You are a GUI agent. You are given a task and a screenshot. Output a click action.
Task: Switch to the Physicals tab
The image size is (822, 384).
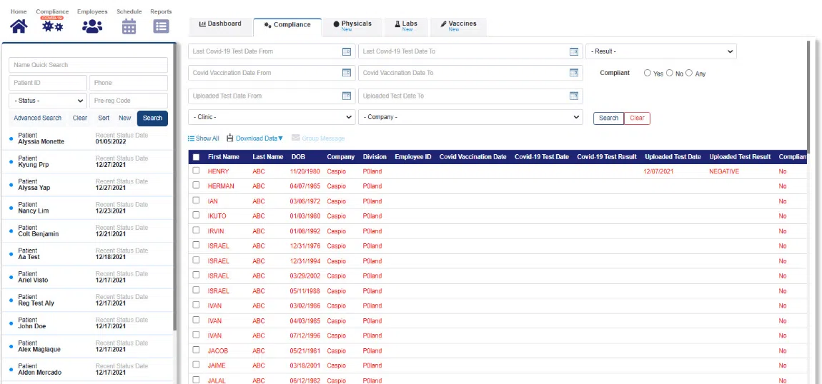(352, 26)
